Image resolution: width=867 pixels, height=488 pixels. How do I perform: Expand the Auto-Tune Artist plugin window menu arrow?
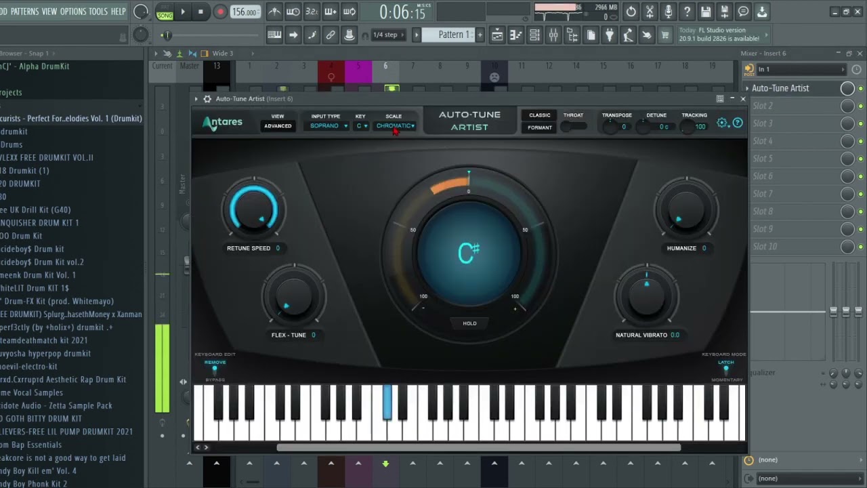tap(196, 99)
